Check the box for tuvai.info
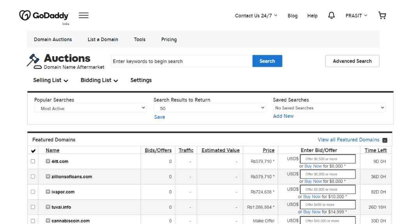The width and height of the screenshot is (399, 224). [x=33, y=207]
